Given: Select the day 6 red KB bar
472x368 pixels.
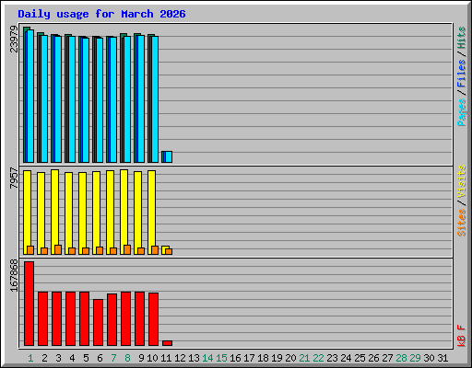Looking at the screenshot, I should (99, 322).
